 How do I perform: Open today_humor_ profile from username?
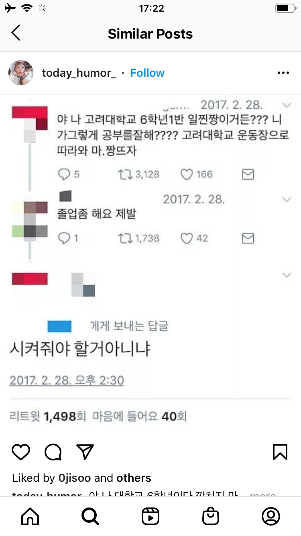tap(79, 73)
